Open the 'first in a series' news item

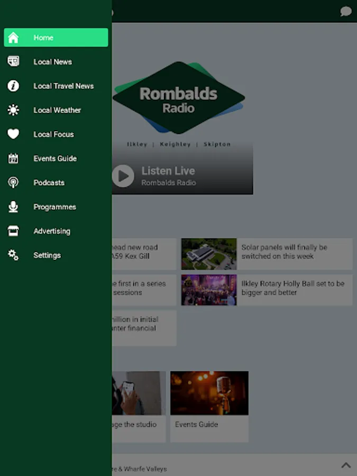pyautogui.click(x=144, y=290)
